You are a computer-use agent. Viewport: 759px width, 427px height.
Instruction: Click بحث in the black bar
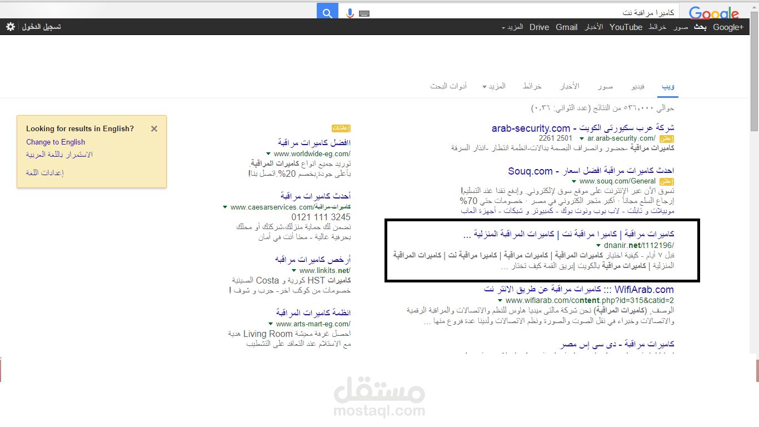pos(700,27)
